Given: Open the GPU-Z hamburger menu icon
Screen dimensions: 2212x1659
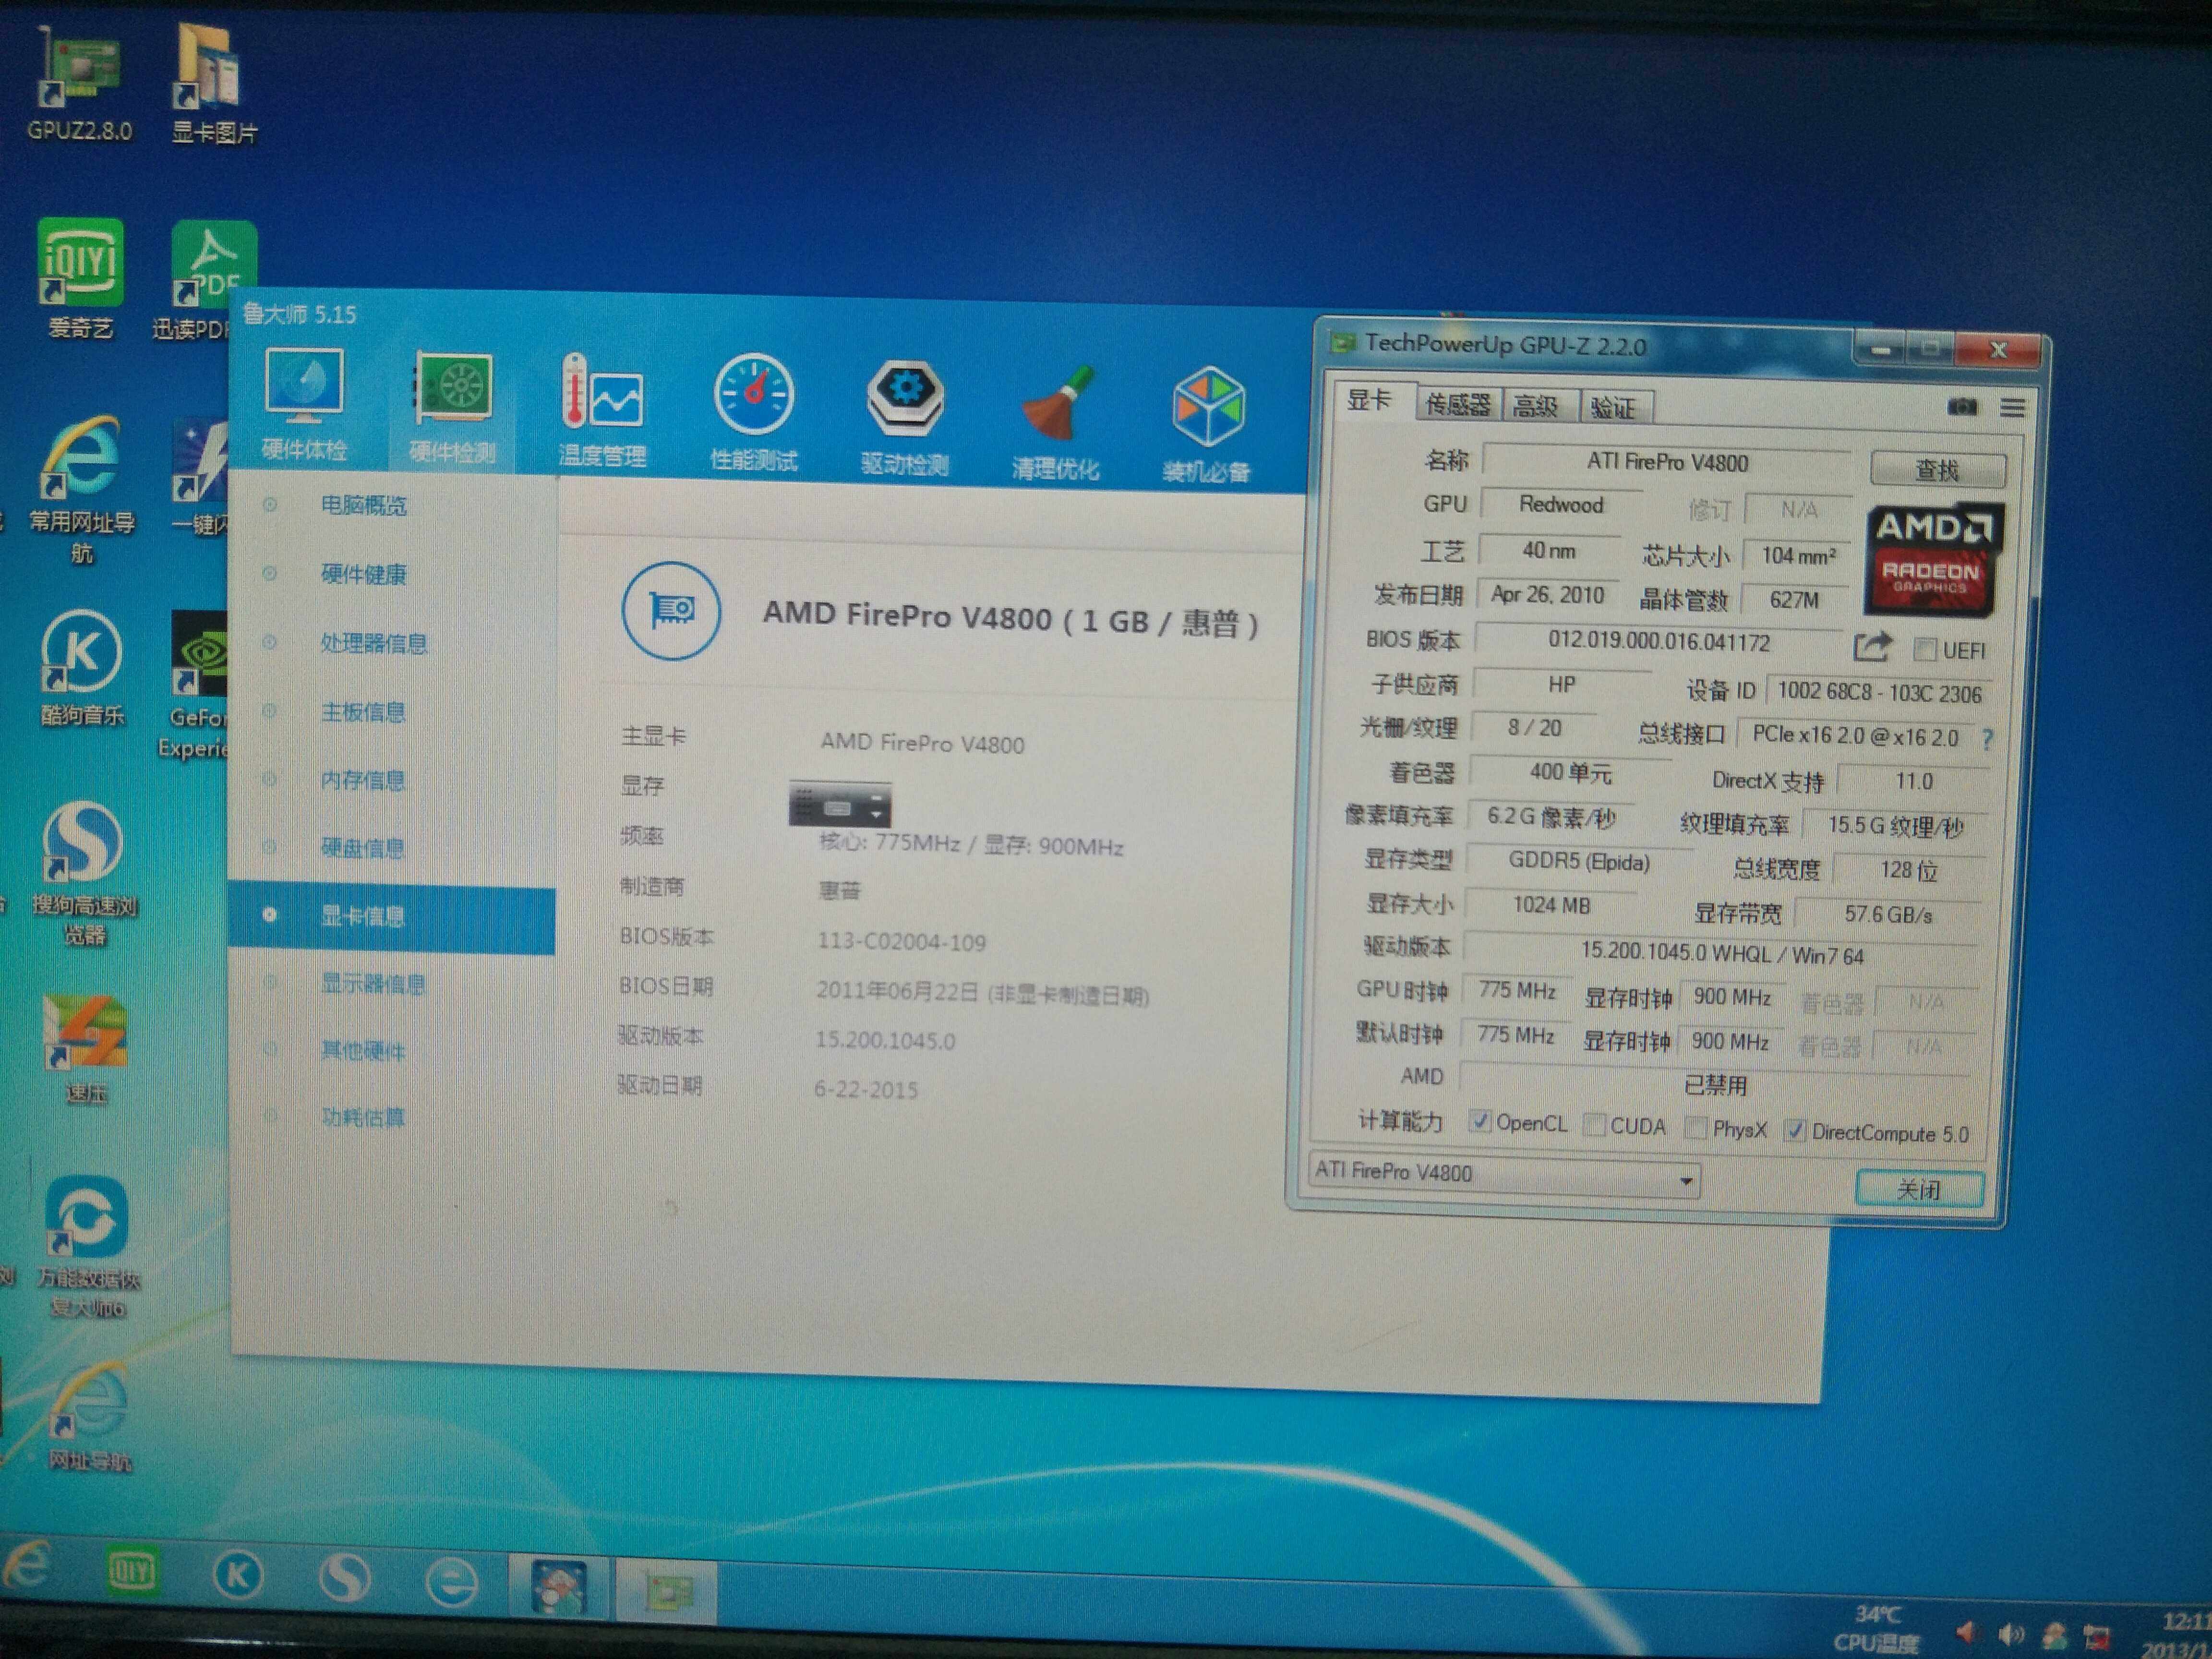Looking at the screenshot, I should point(2013,408).
